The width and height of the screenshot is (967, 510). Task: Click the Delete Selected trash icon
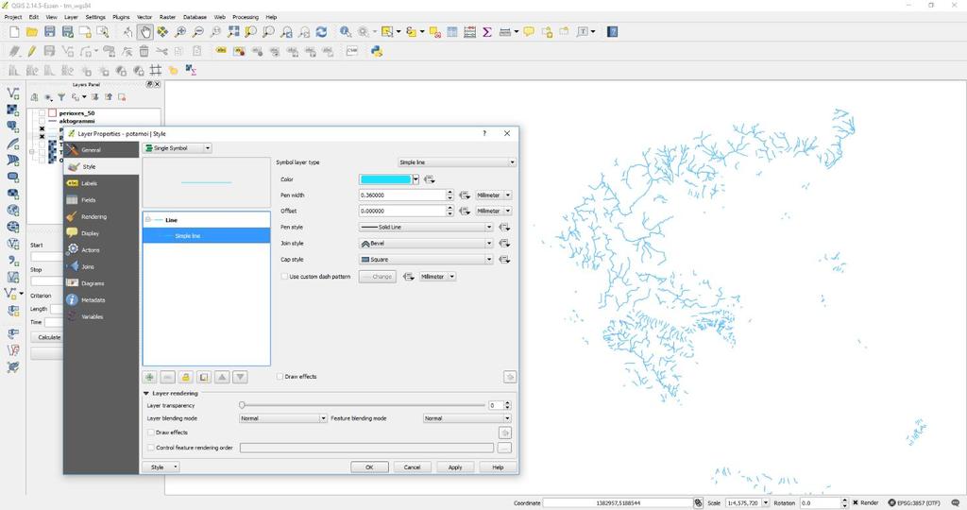(144, 51)
